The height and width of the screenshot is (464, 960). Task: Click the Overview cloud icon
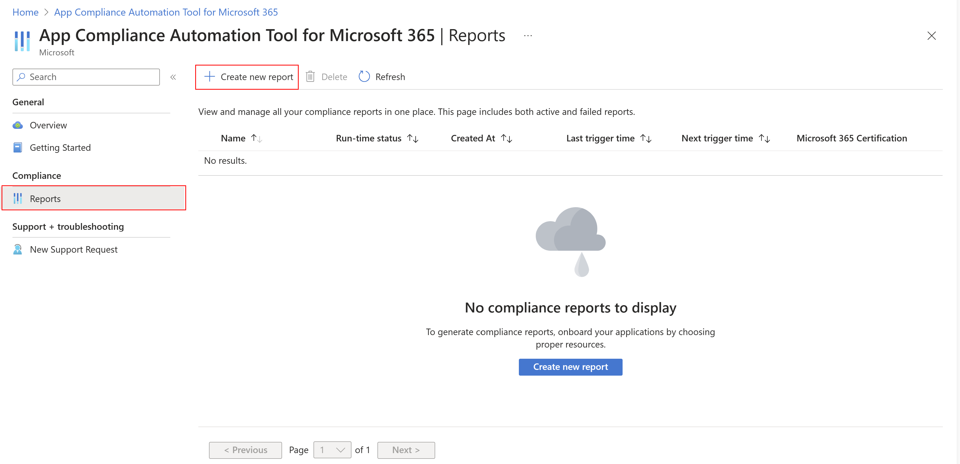click(x=17, y=125)
